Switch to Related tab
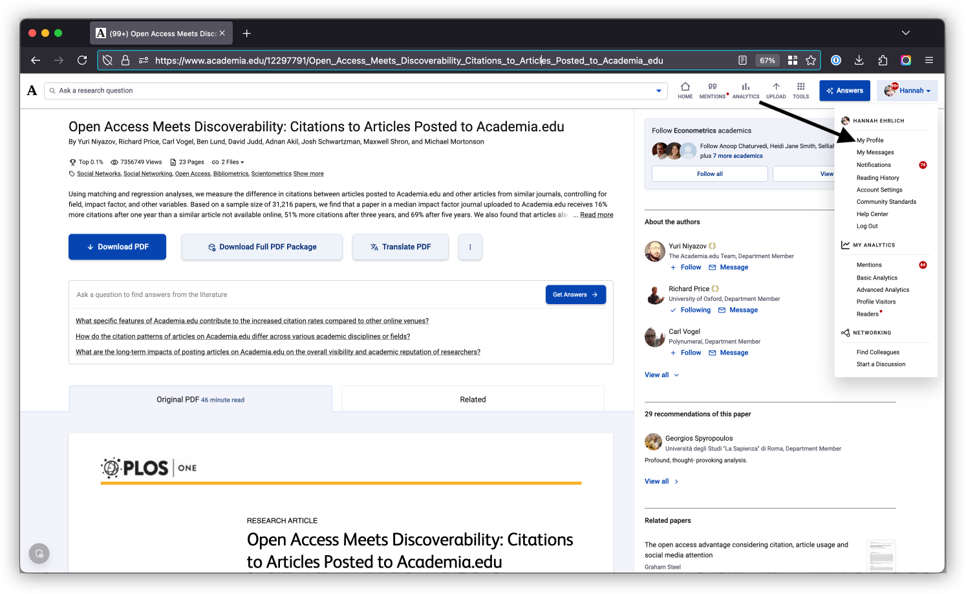This screenshot has height=594, width=966. coord(473,399)
